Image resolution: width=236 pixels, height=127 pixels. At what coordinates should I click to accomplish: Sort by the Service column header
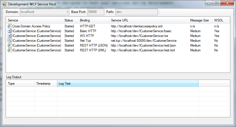click(x=34, y=20)
